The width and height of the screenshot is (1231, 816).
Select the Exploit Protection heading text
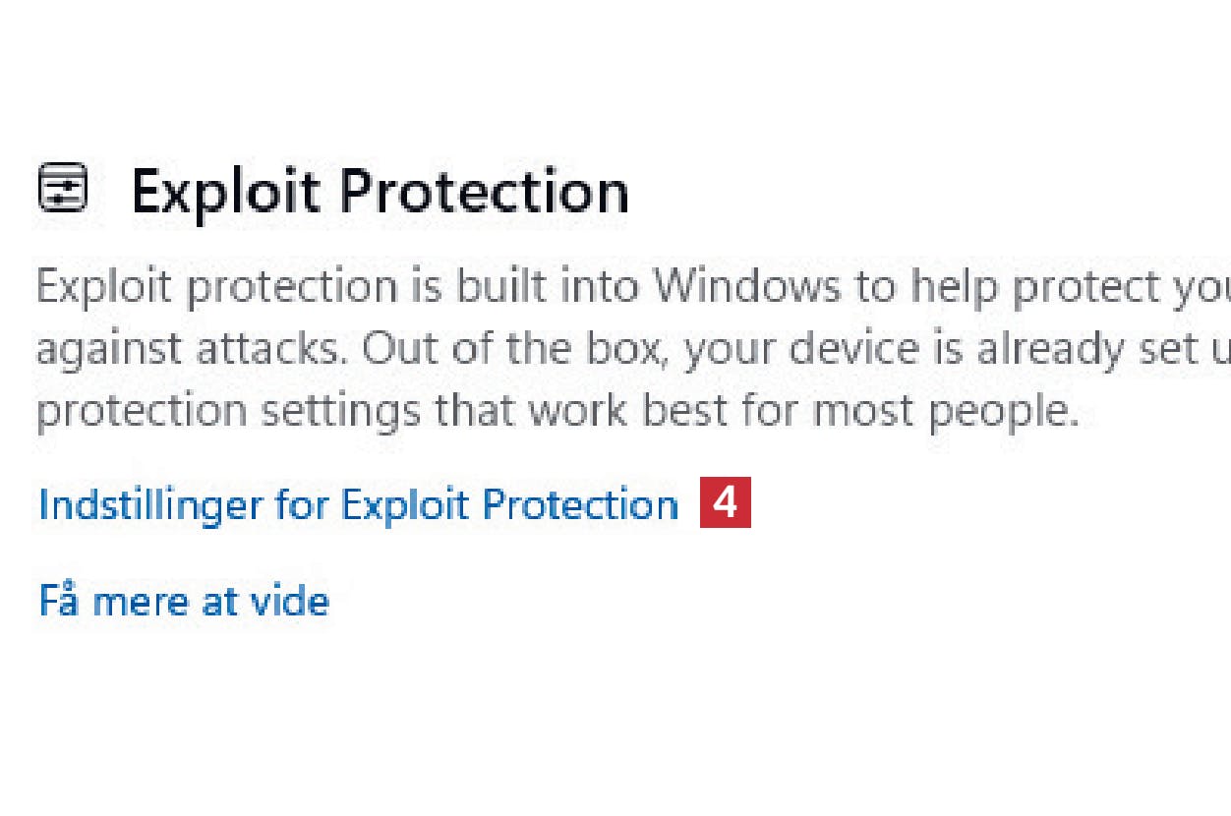point(380,191)
